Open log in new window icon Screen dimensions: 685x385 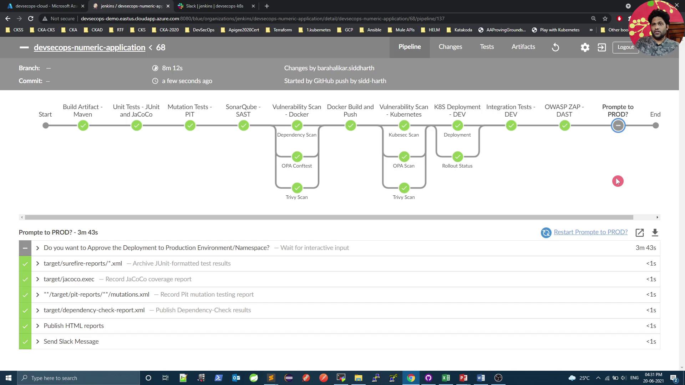tap(639, 232)
